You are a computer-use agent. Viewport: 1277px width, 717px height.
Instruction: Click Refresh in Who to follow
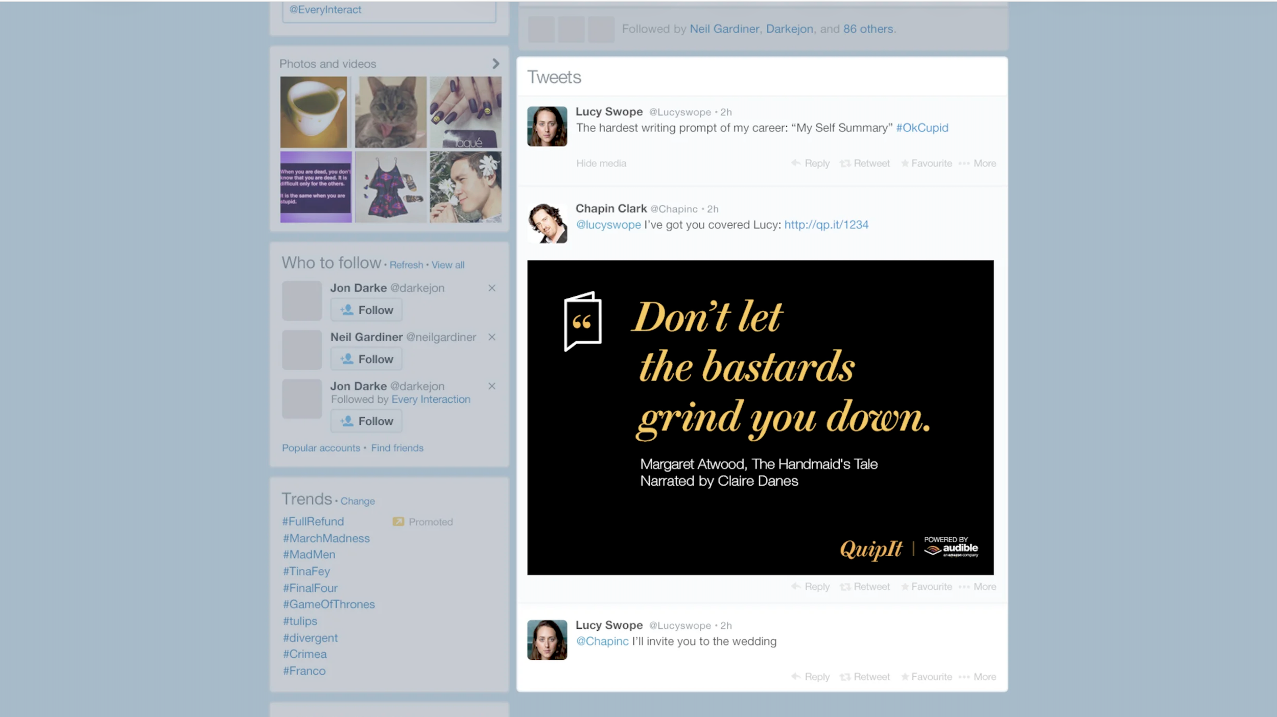point(406,265)
